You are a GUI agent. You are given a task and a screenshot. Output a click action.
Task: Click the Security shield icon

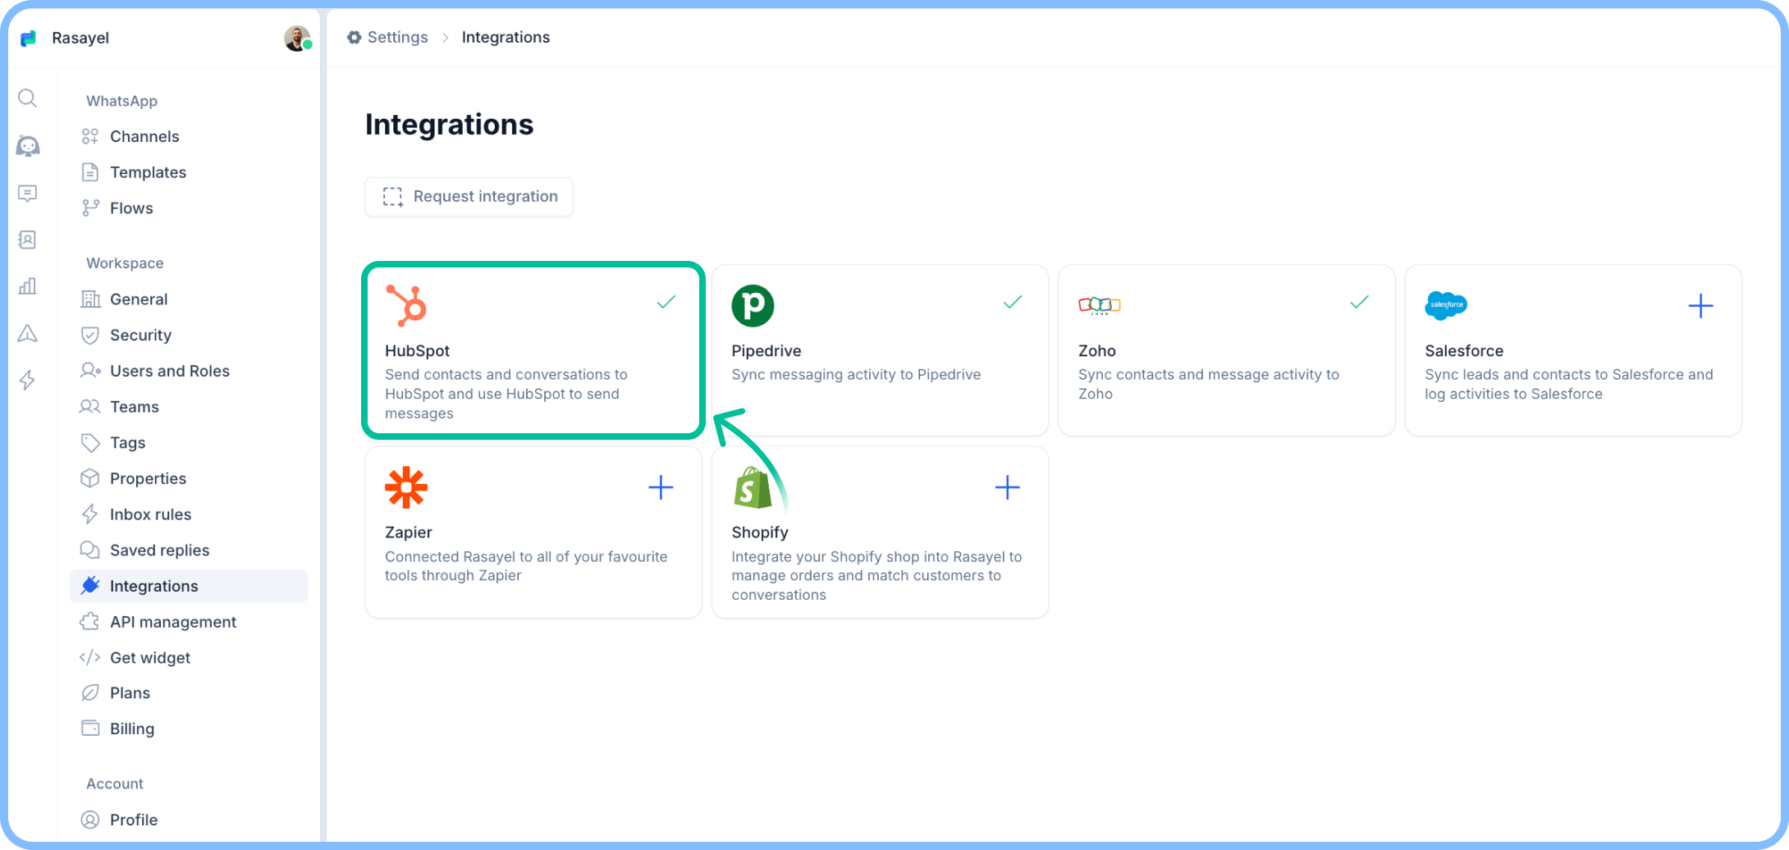(90, 335)
